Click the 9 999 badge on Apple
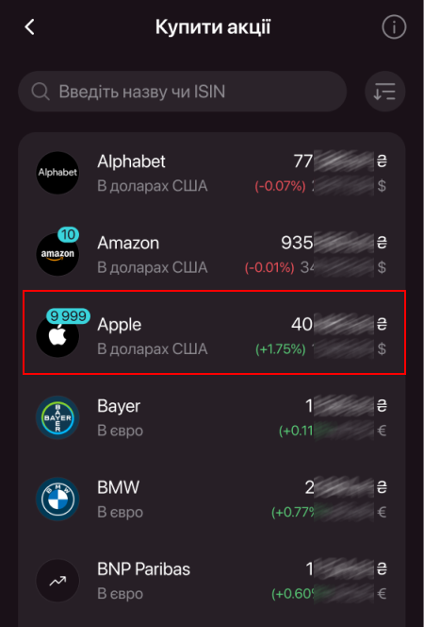The width and height of the screenshot is (424, 627). pyautogui.click(x=68, y=316)
